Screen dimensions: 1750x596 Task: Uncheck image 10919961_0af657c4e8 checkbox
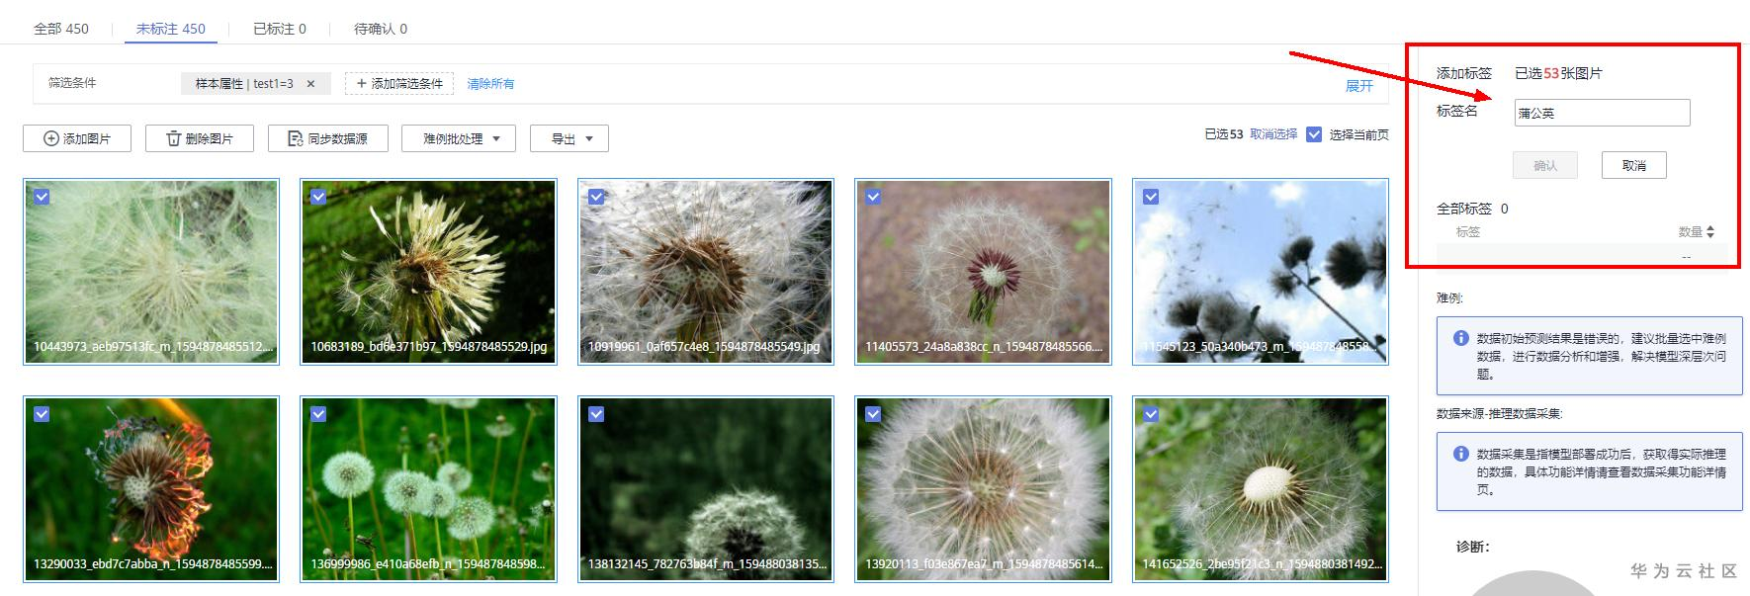point(596,197)
